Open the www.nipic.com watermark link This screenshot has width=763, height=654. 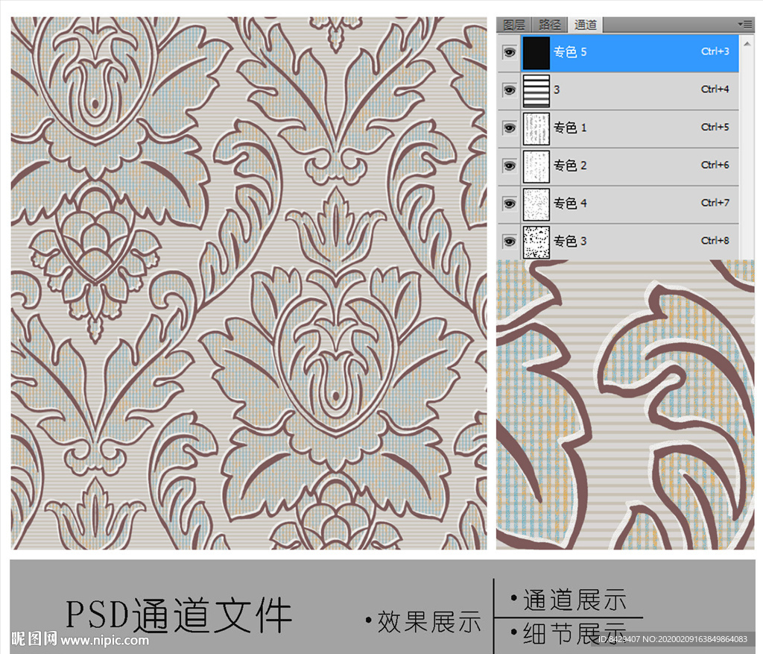click(104, 640)
